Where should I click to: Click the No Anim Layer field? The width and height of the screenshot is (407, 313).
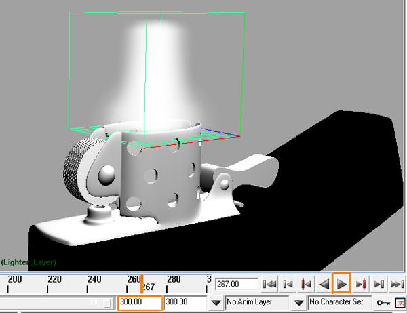point(257,302)
